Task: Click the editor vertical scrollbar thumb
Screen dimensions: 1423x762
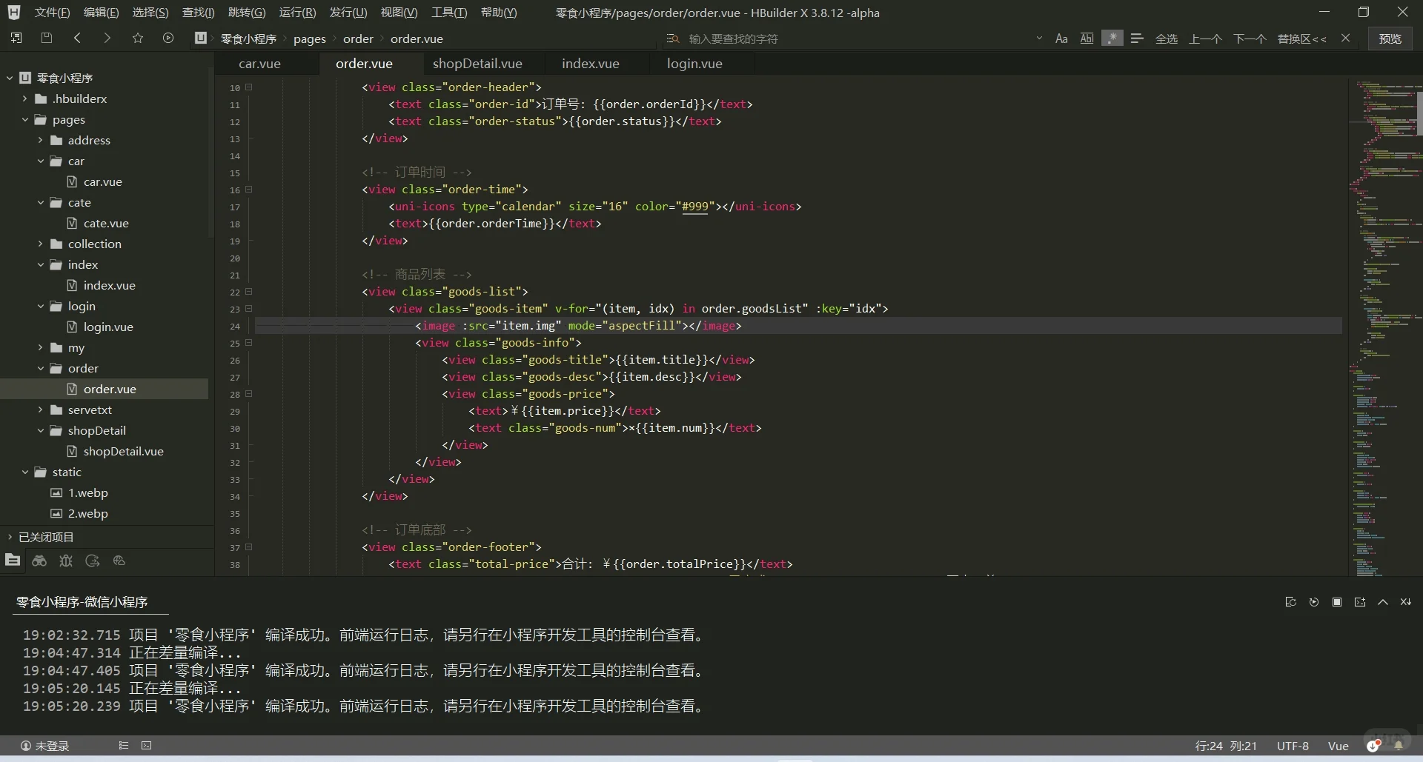Action: coord(1419,113)
